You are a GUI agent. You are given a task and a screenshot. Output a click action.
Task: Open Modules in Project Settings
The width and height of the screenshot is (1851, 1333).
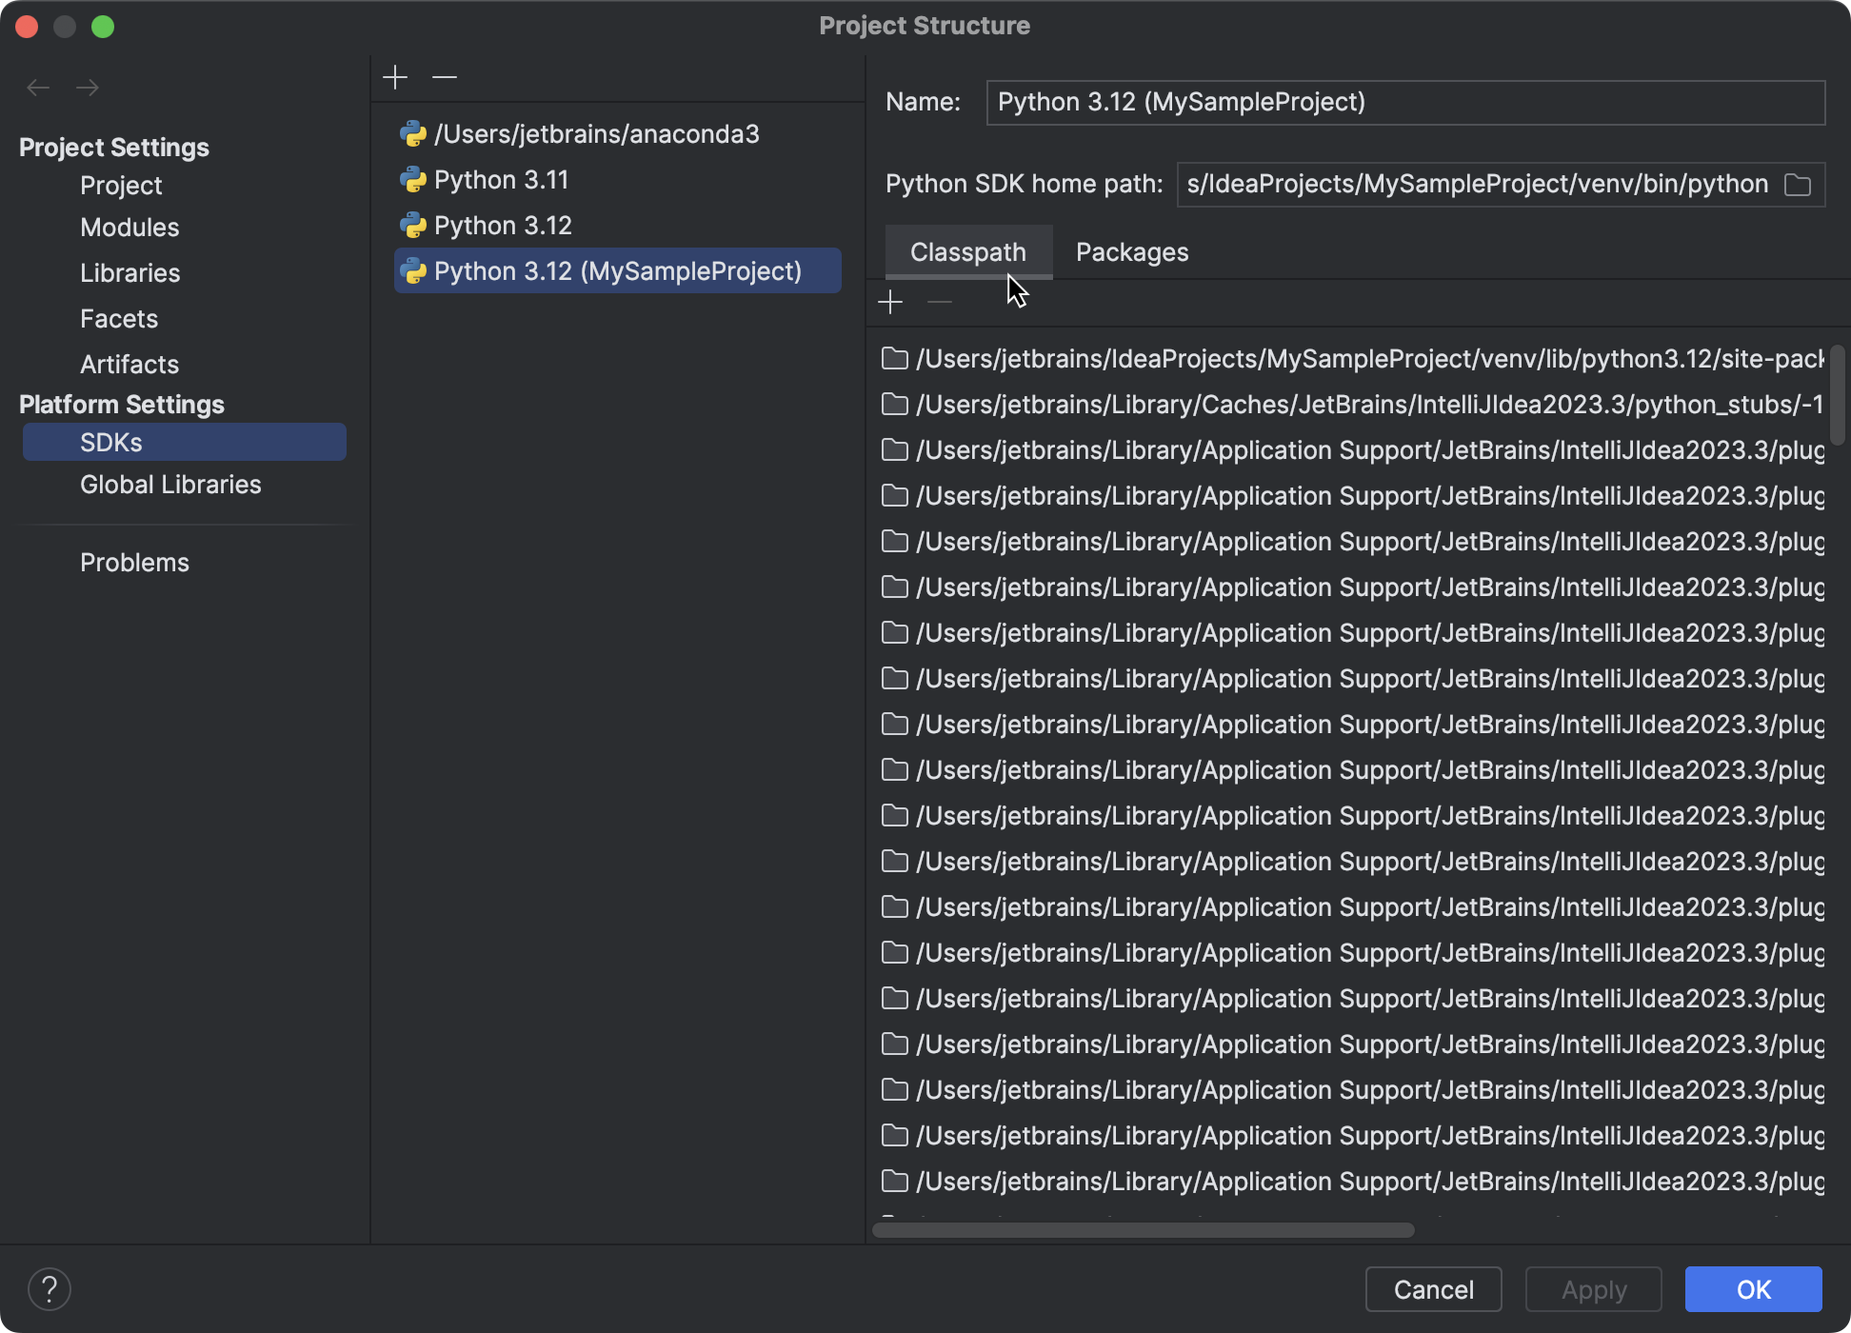[129, 228]
